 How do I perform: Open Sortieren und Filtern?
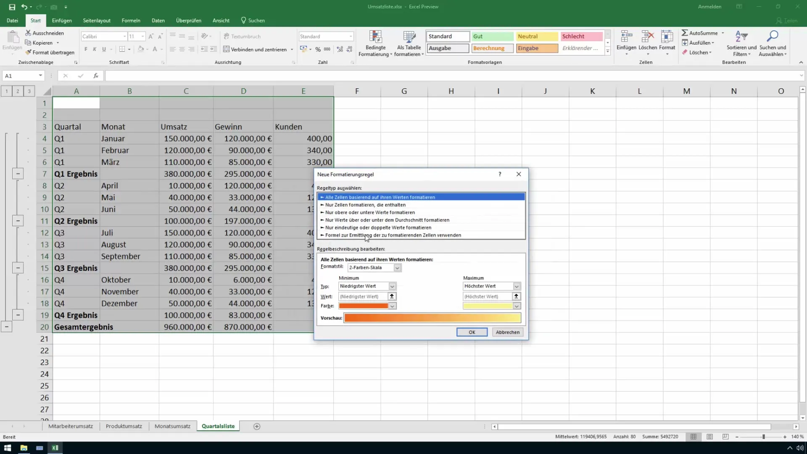(741, 44)
